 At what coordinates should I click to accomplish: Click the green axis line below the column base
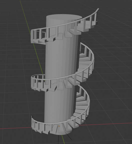(63, 139)
